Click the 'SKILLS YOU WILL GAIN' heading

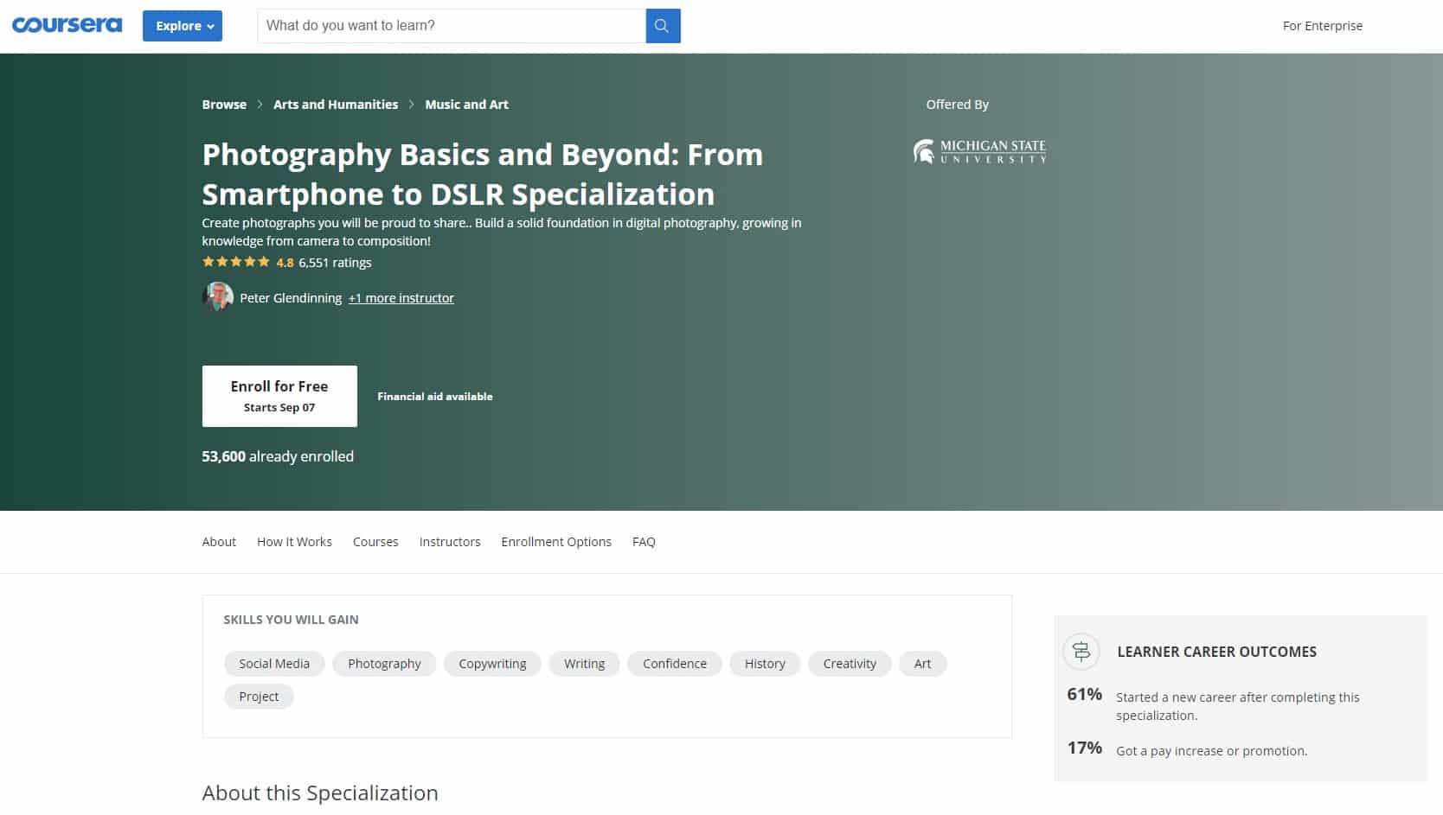[x=291, y=620]
